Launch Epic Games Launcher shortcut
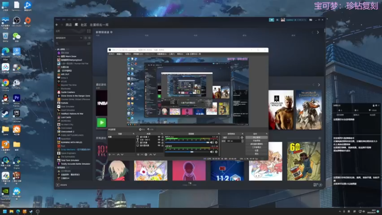Image resolution: width=382 pixels, height=215 pixels. click(x=17, y=115)
